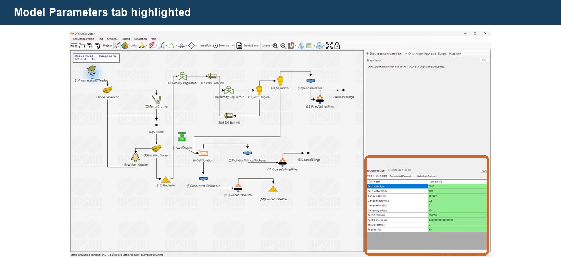Image resolution: width=561 pixels, height=260 pixels.
Task: Select the Size Separator unit icon
Action: (x=107, y=89)
